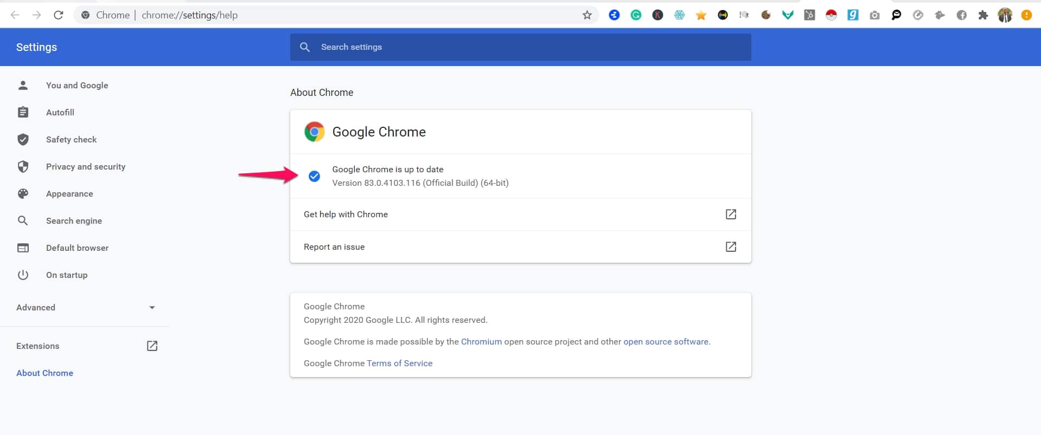Viewport: 1041px width, 435px height.
Task: Click the magnifier icon in Search settings
Action: pos(305,47)
